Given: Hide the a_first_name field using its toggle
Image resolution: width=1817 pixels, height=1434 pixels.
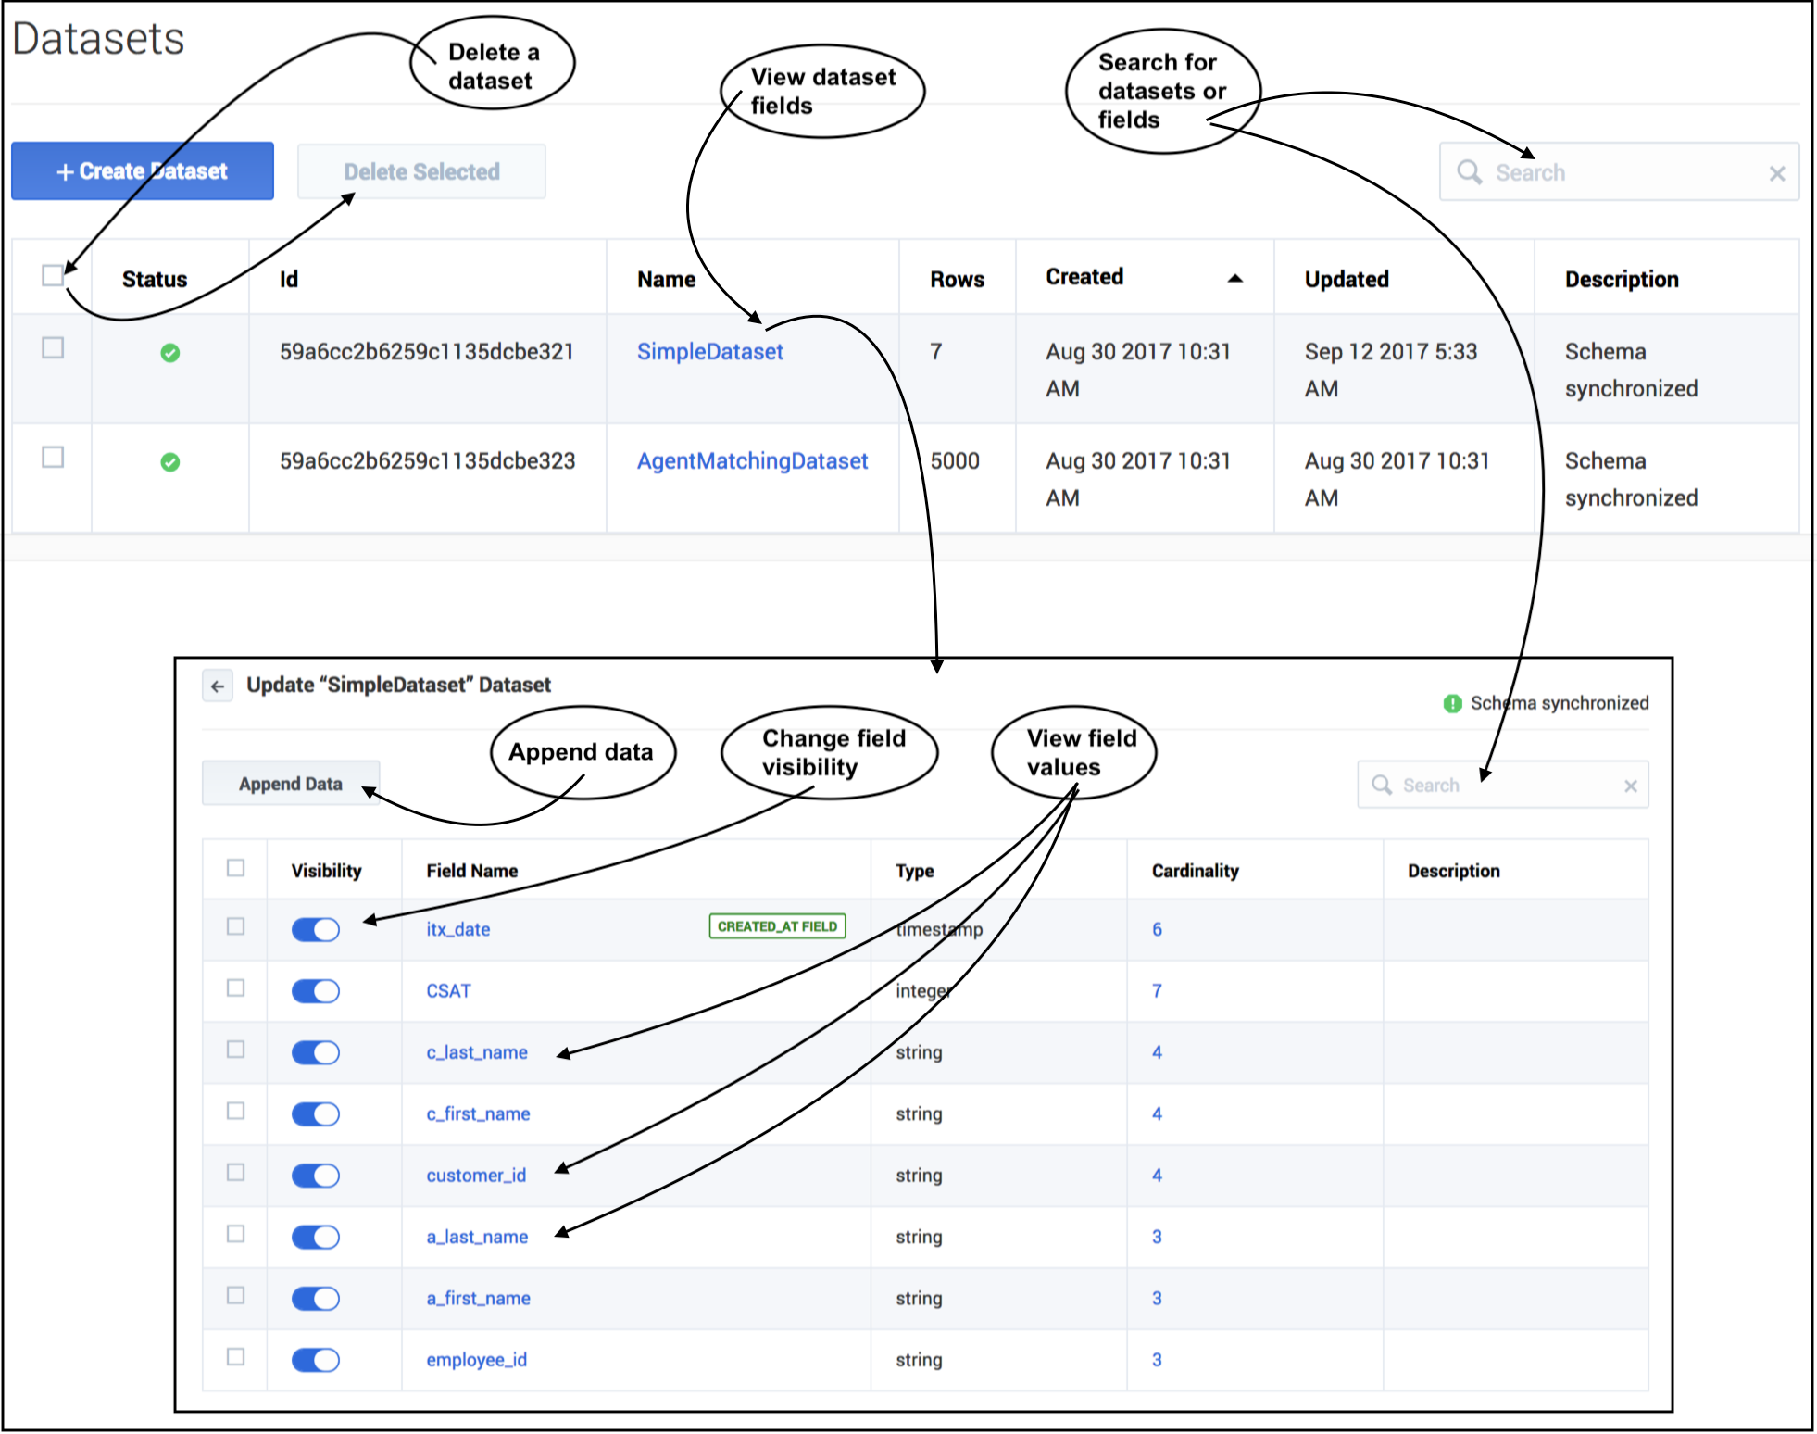Looking at the screenshot, I should [315, 1298].
